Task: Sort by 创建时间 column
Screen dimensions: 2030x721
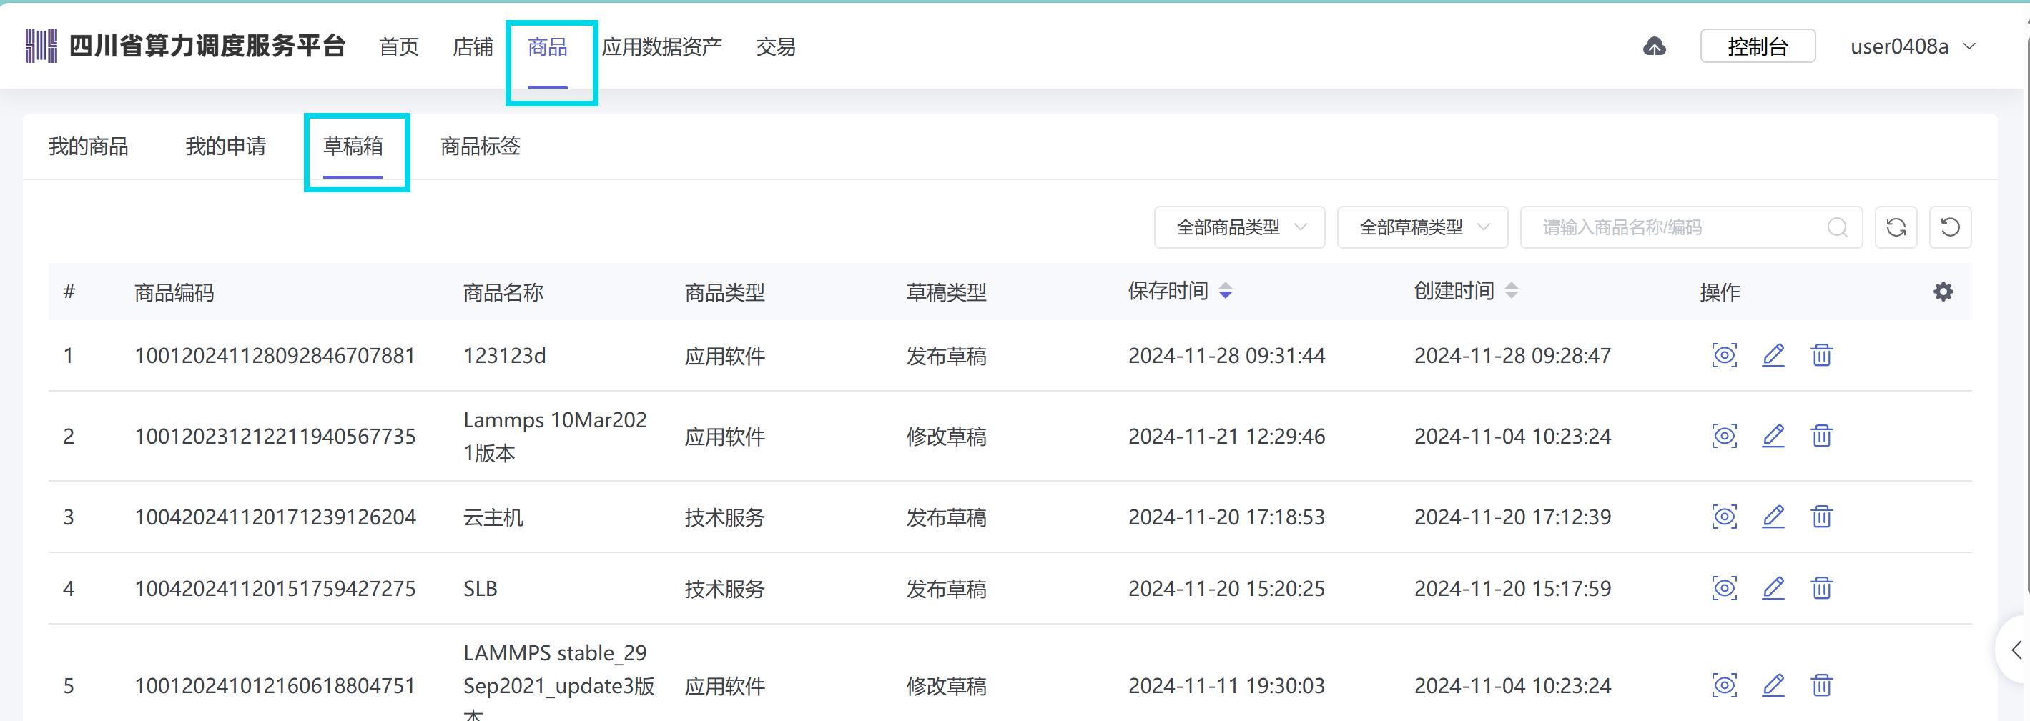Action: [1512, 292]
